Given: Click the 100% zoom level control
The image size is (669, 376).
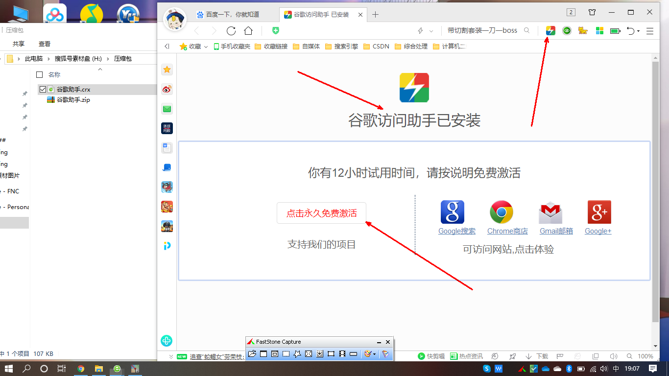Looking at the screenshot, I should click(645, 356).
